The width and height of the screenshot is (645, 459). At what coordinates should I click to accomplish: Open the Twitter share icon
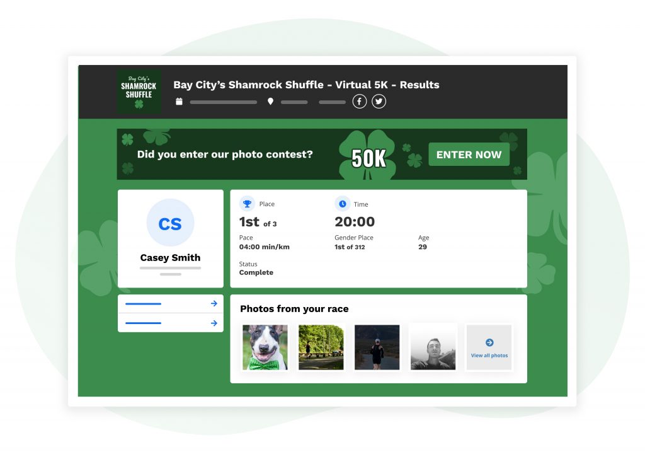(379, 102)
